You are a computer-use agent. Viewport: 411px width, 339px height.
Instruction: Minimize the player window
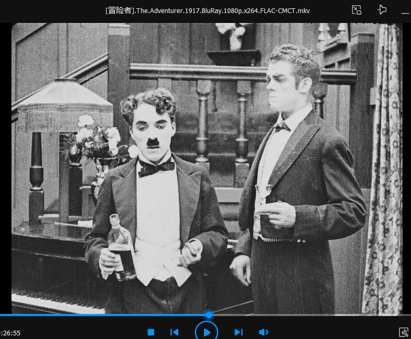pyautogui.click(x=405, y=13)
